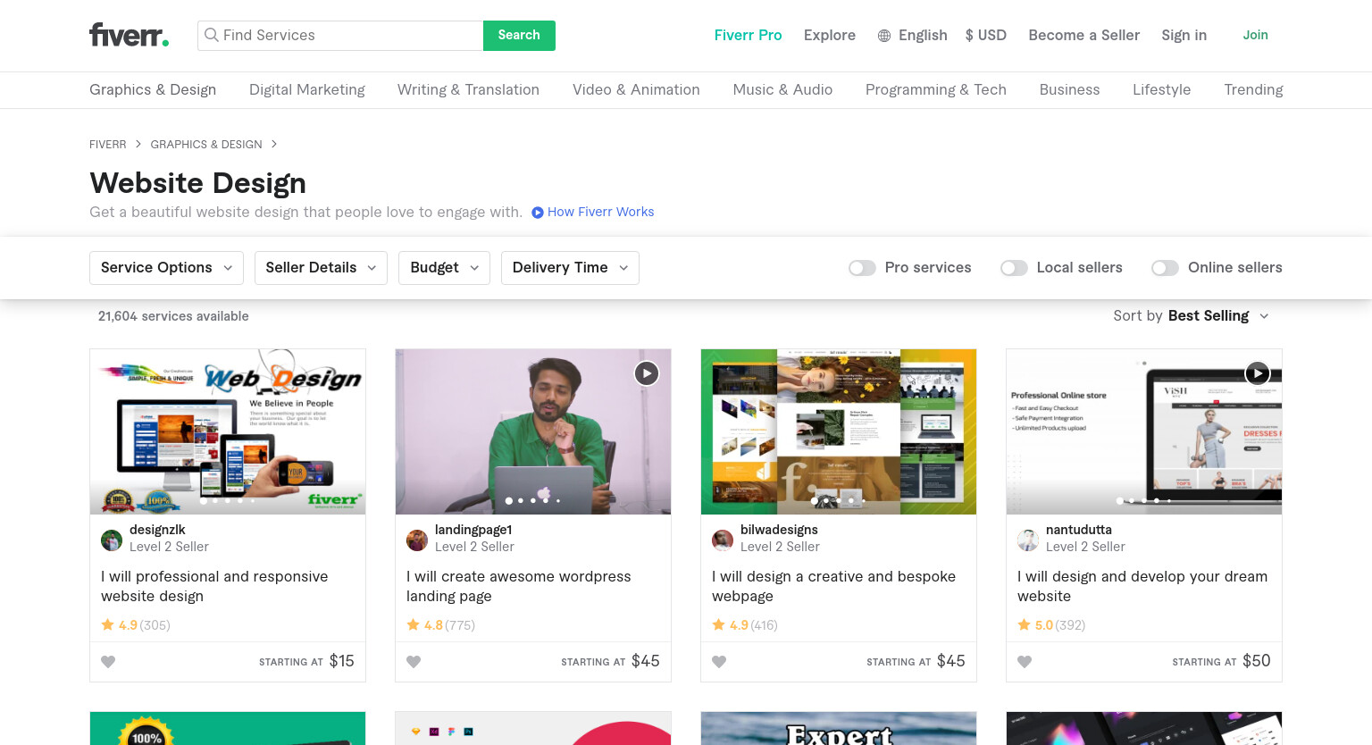The width and height of the screenshot is (1372, 745).
Task: Open Business category
Action: coord(1069,89)
